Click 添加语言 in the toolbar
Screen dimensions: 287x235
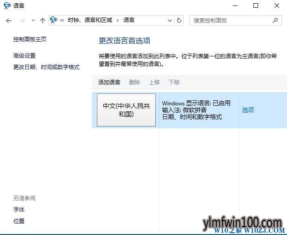[109, 82]
